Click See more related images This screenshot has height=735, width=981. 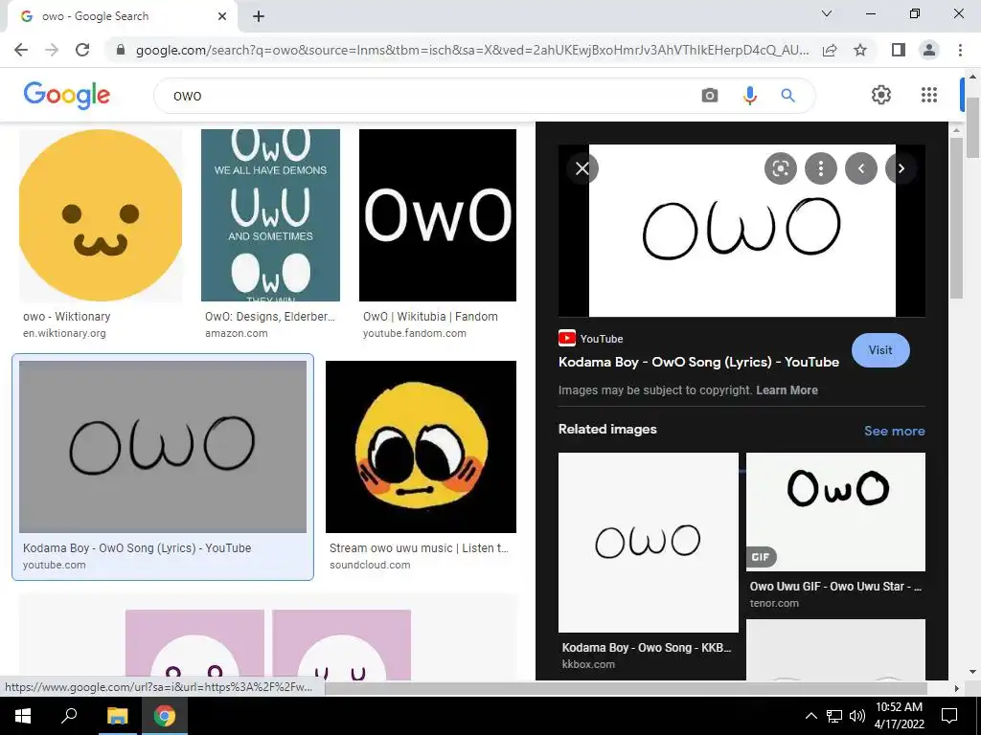tap(894, 431)
